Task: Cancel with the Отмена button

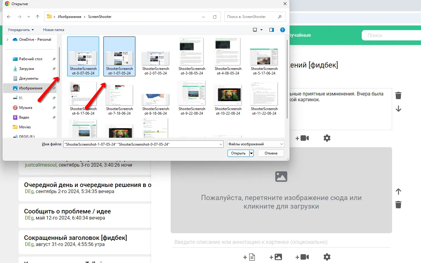Action: click(271, 153)
